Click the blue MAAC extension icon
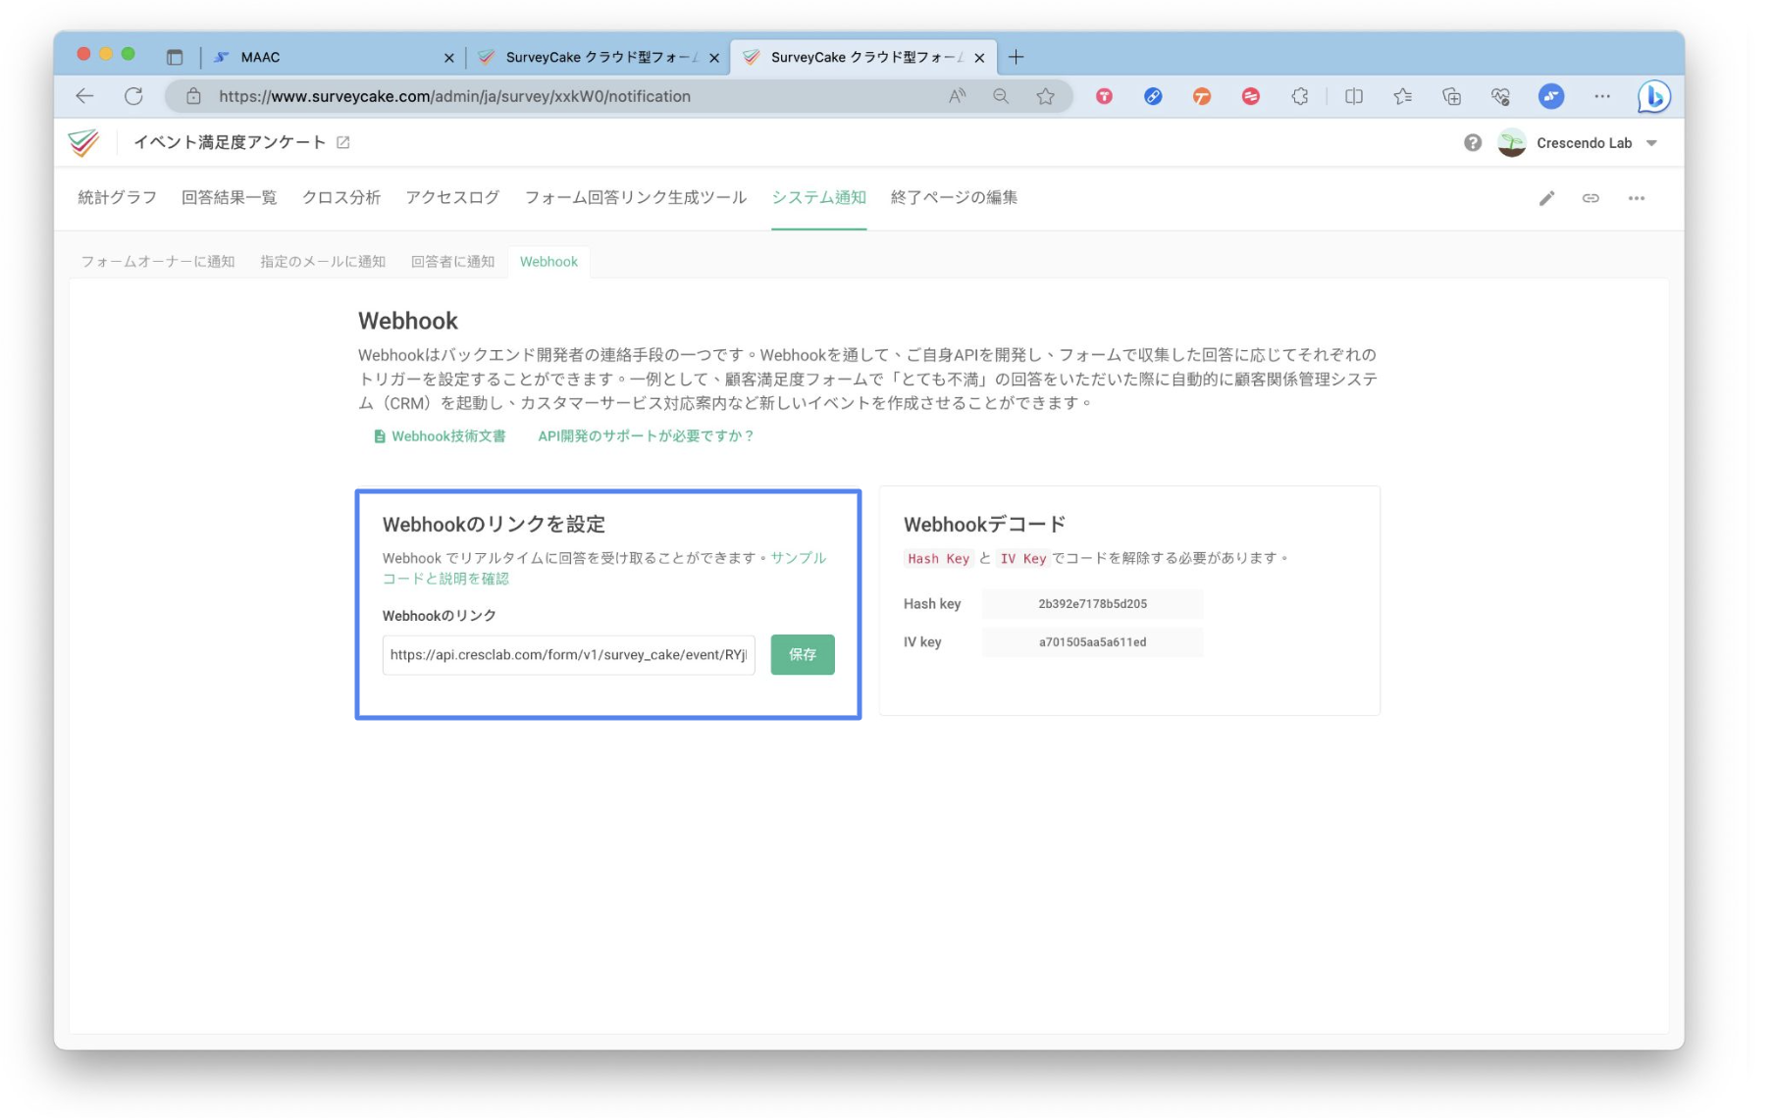1774x1118 pixels. pyautogui.click(x=1551, y=96)
